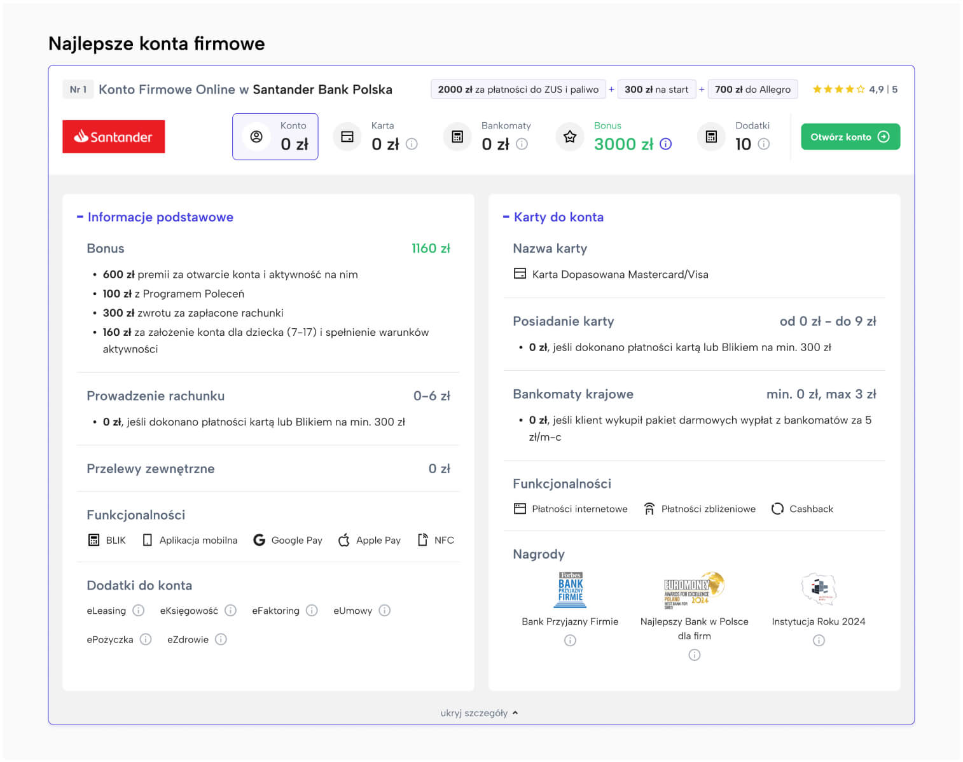
Task: Click info icon under Bank Przyjazny Firmie
Action: pos(570,641)
